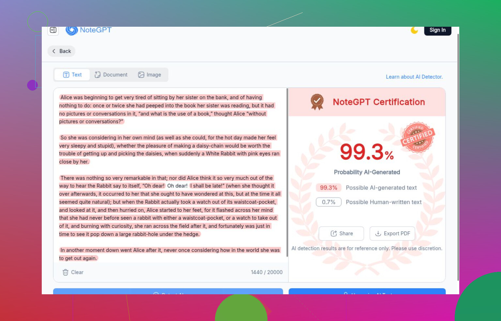Viewport: 501px width, 321px height.
Task: Switch to the Image tab
Action: (x=149, y=75)
